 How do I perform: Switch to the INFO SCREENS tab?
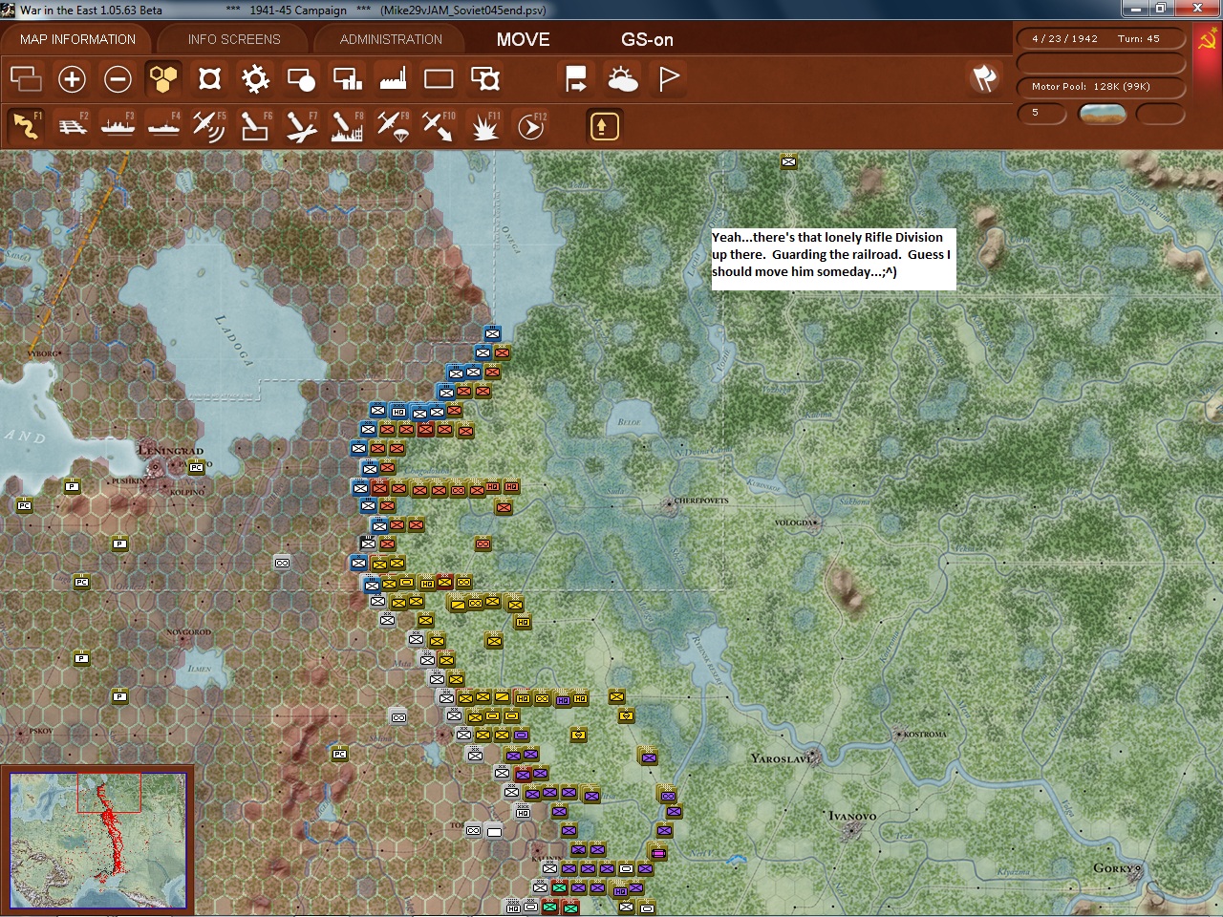[234, 39]
